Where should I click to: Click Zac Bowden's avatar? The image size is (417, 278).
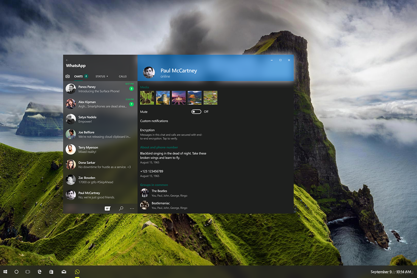coord(71,180)
